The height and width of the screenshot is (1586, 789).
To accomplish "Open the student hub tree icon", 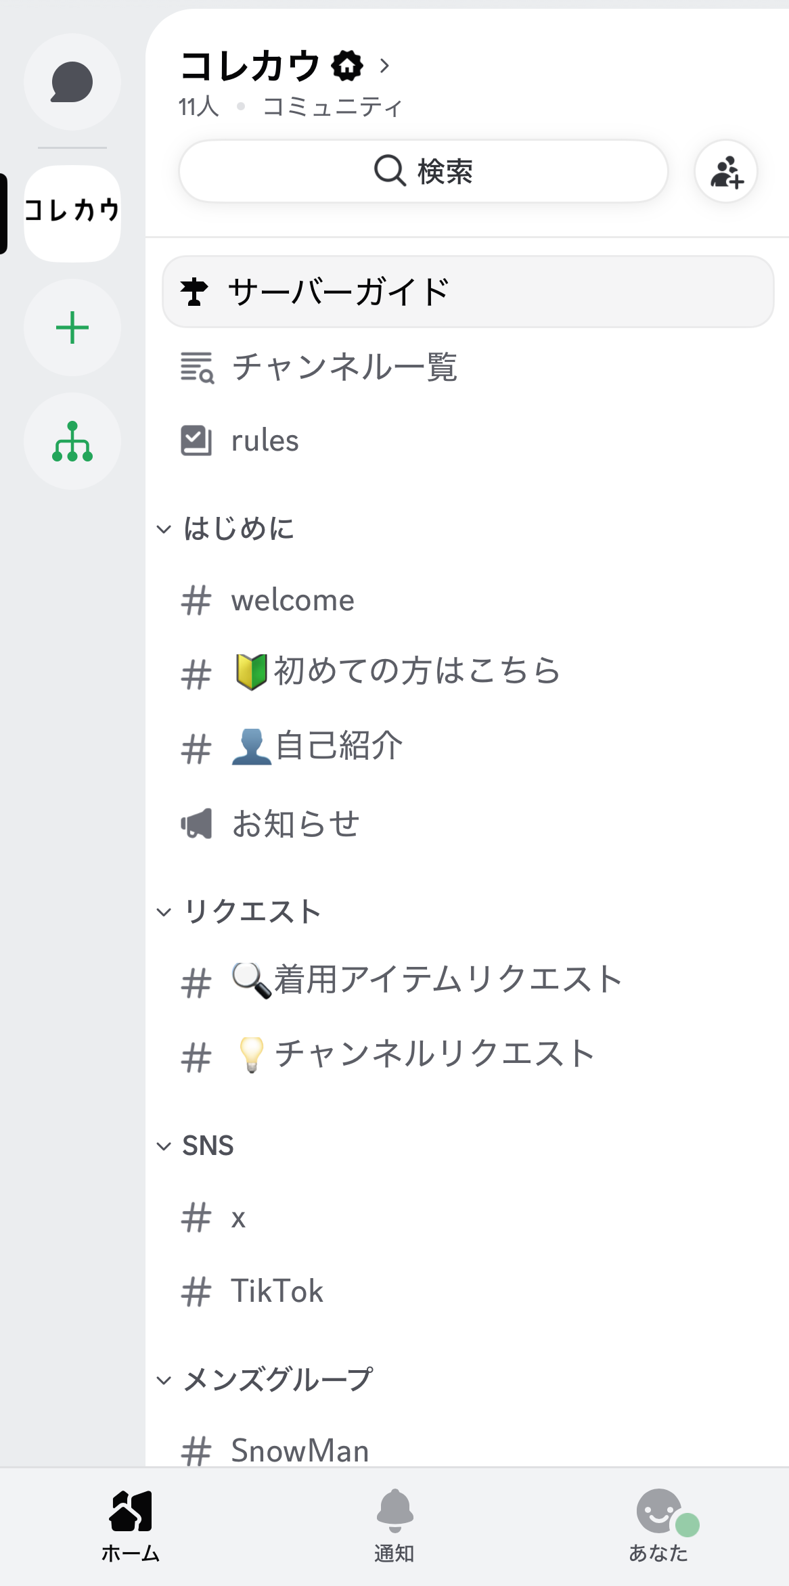I will pos(72,442).
